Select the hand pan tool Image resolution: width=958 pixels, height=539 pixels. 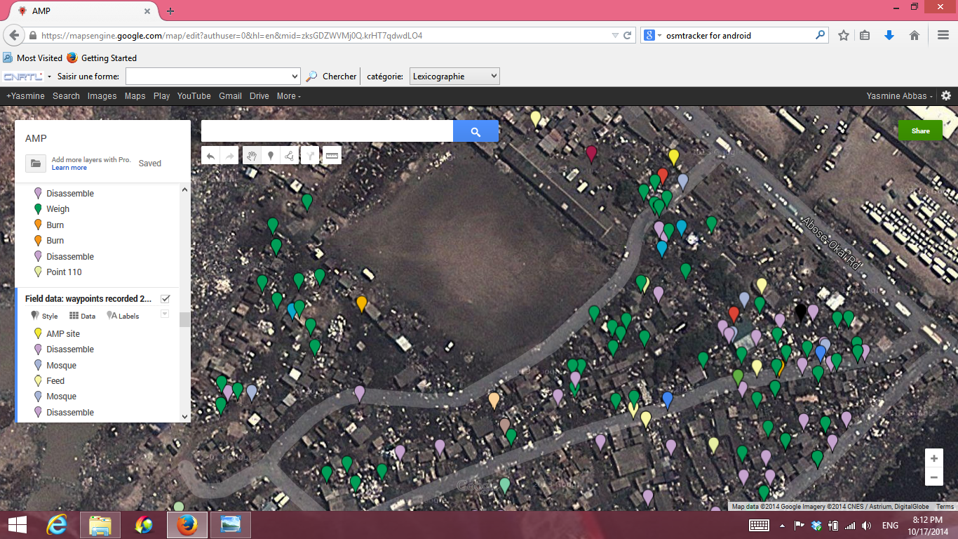pyautogui.click(x=252, y=156)
